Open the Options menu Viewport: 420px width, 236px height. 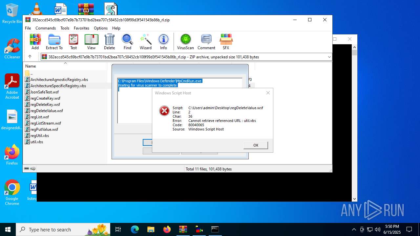[101, 28]
